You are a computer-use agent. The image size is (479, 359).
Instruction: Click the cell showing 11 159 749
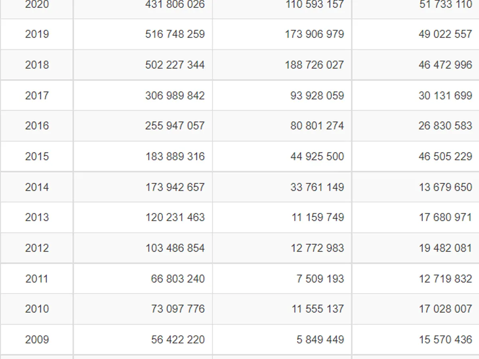point(317,217)
